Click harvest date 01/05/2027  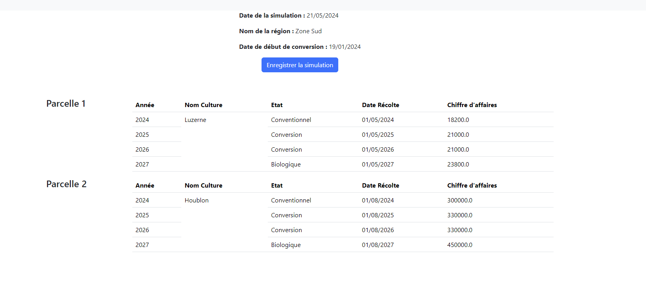pyautogui.click(x=378, y=165)
